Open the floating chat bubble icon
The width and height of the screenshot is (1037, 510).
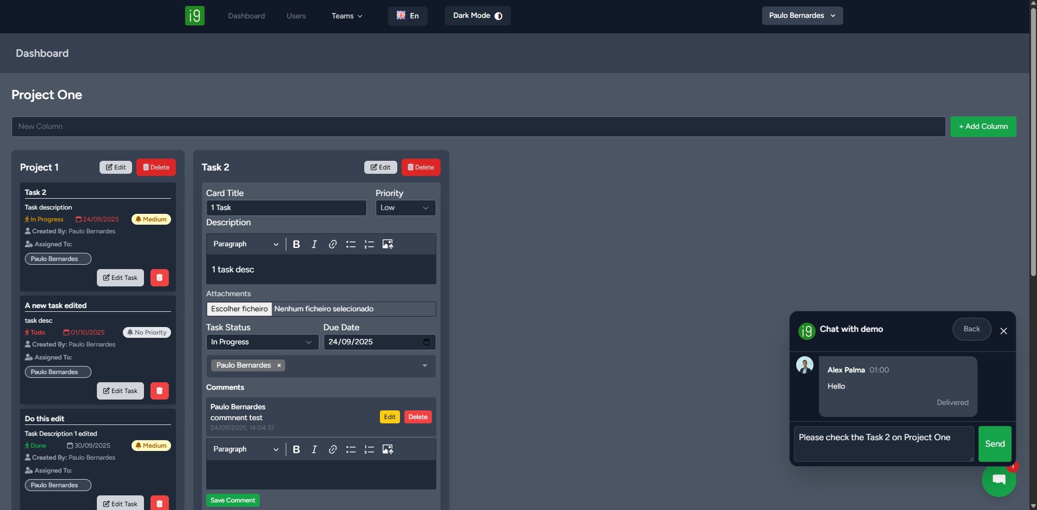tap(999, 480)
